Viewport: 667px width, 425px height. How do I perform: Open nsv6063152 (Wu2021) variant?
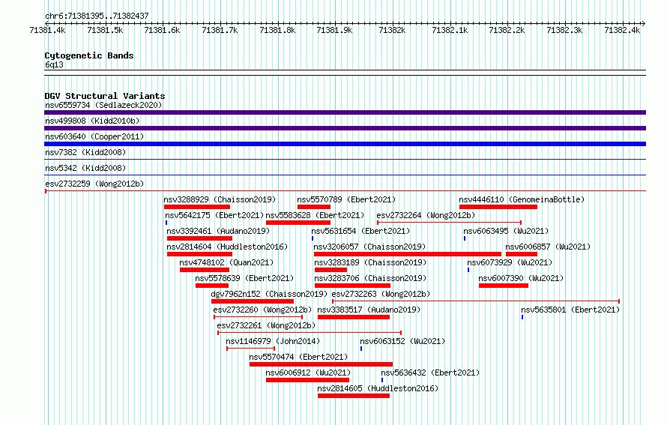click(402, 341)
